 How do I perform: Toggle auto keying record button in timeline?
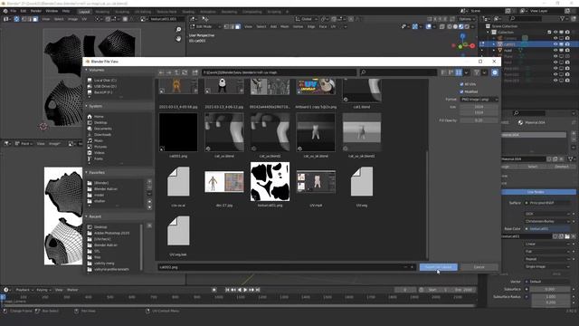click(x=214, y=290)
